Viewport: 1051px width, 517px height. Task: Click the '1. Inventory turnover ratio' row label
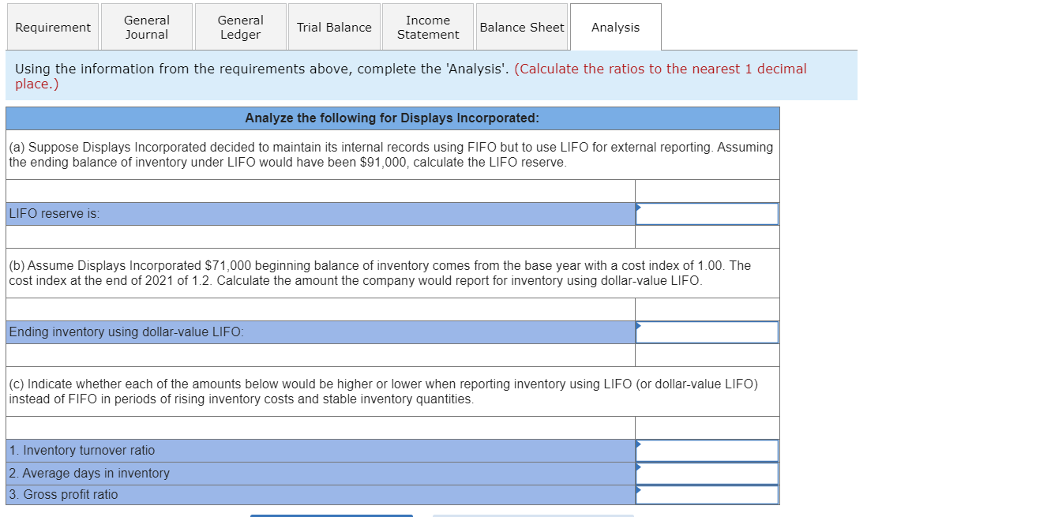(x=82, y=451)
